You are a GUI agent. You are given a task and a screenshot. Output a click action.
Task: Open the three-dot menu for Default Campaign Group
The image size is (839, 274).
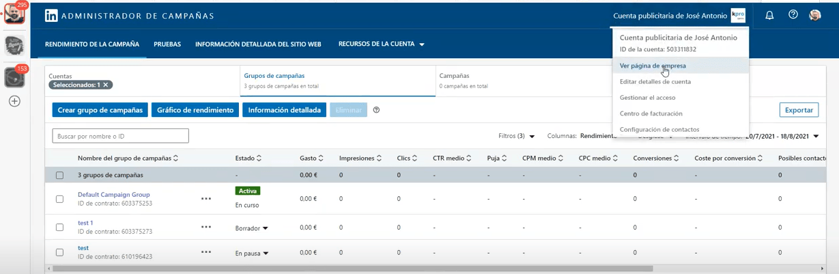tap(206, 199)
